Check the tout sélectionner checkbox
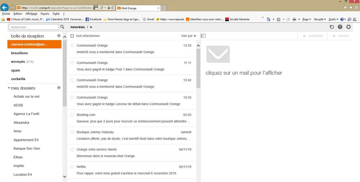 (x=72, y=36)
